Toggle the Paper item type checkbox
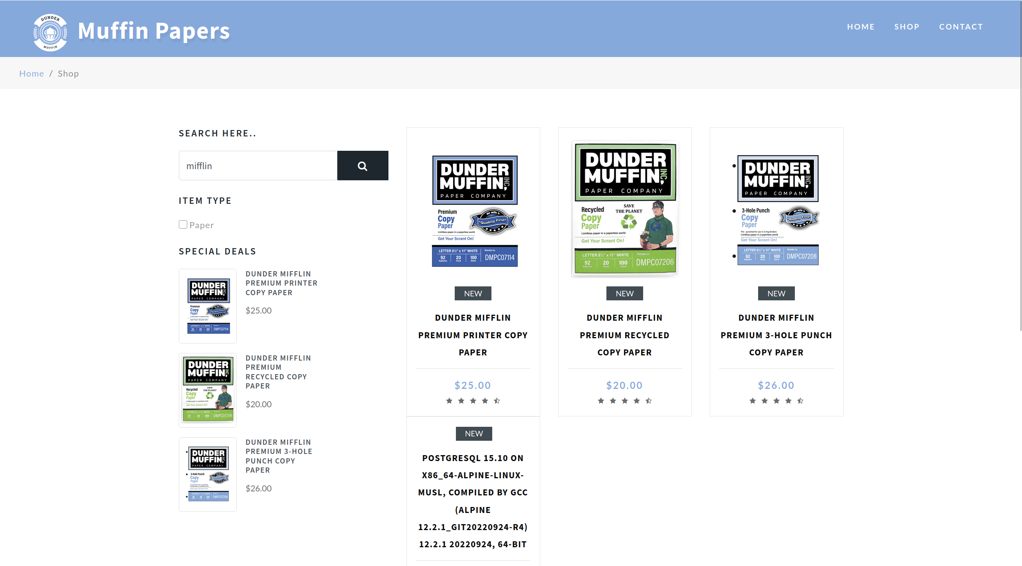This screenshot has height=566, width=1022. click(183, 225)
